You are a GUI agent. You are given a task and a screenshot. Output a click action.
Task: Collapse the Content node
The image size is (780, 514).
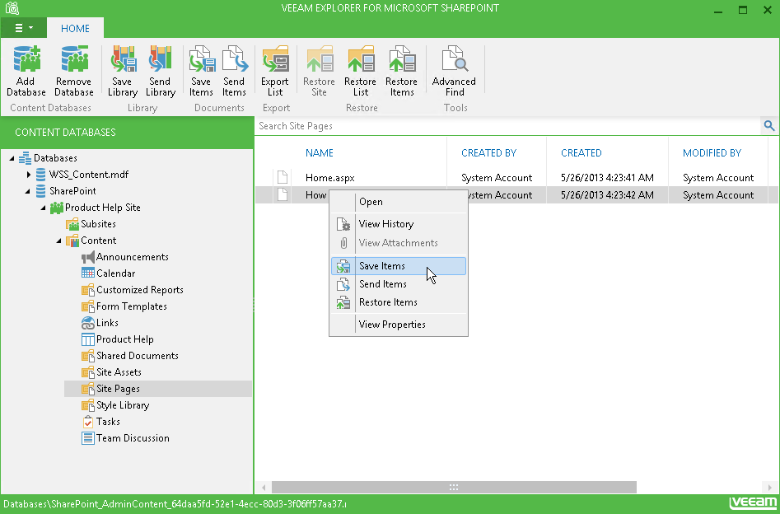click(x=58, y=241)
